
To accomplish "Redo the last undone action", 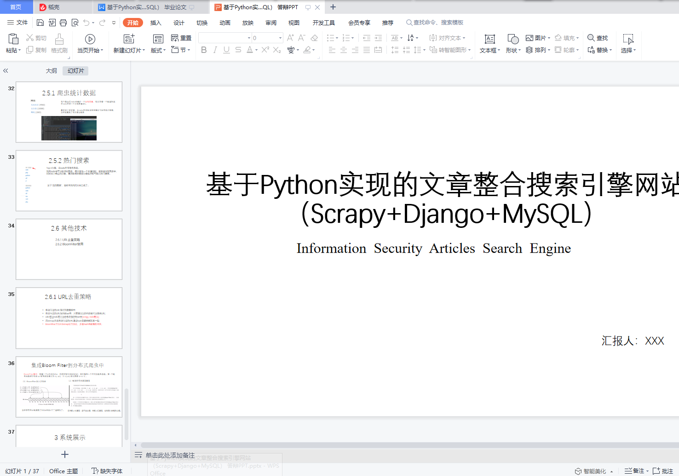I will tap(102, 23).
